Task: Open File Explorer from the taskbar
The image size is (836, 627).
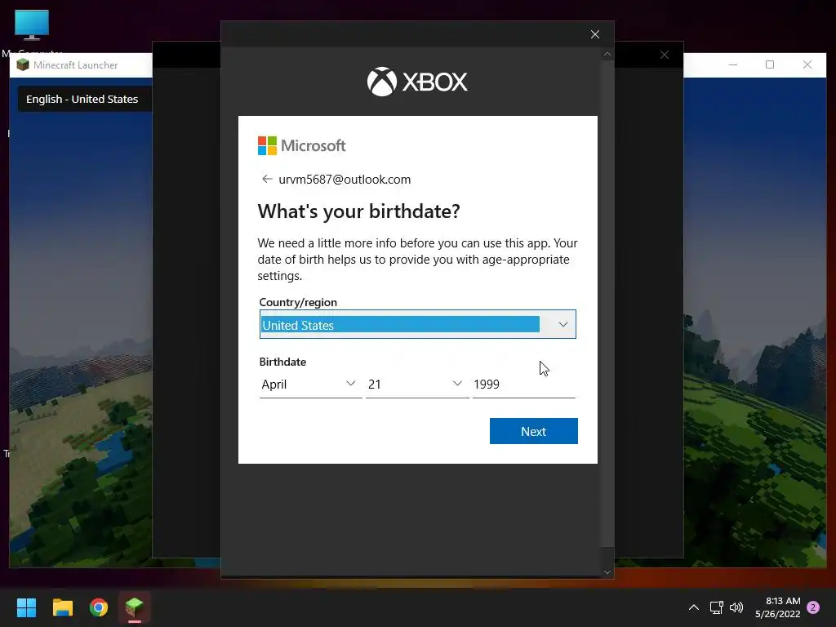Action: point(62,607)
